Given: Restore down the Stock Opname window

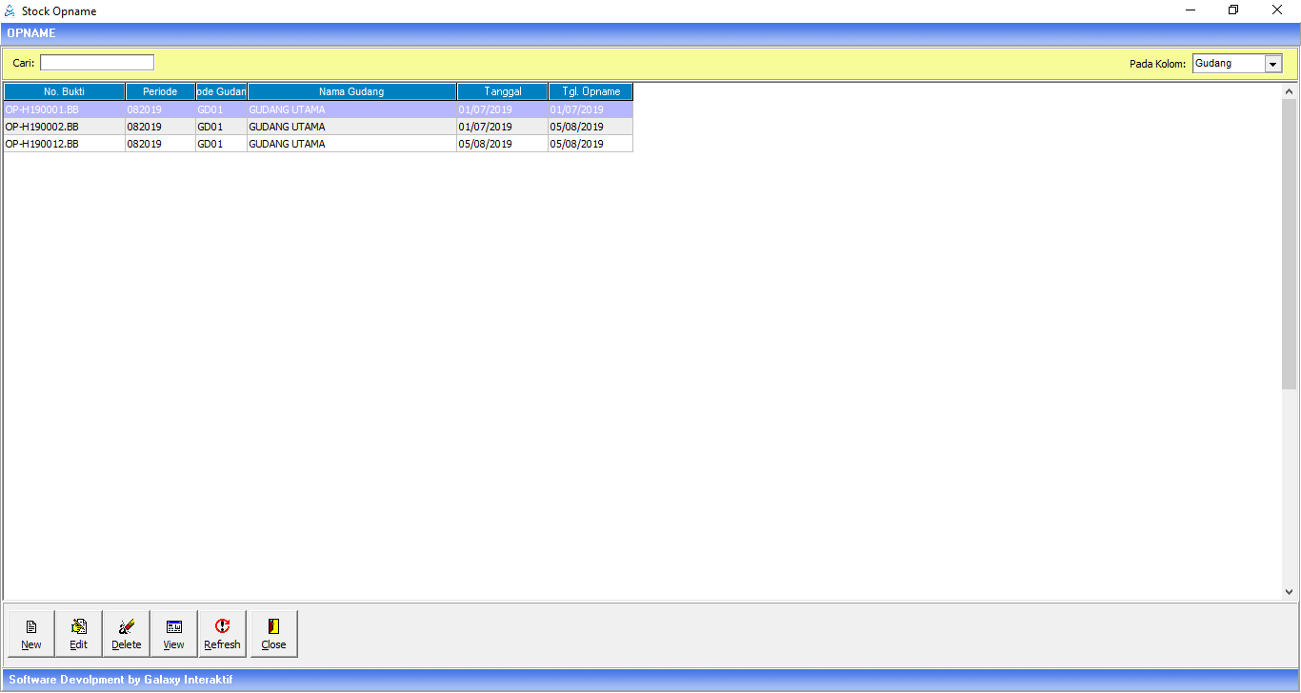Looking at the screenshot, I should coord(1233,10).
